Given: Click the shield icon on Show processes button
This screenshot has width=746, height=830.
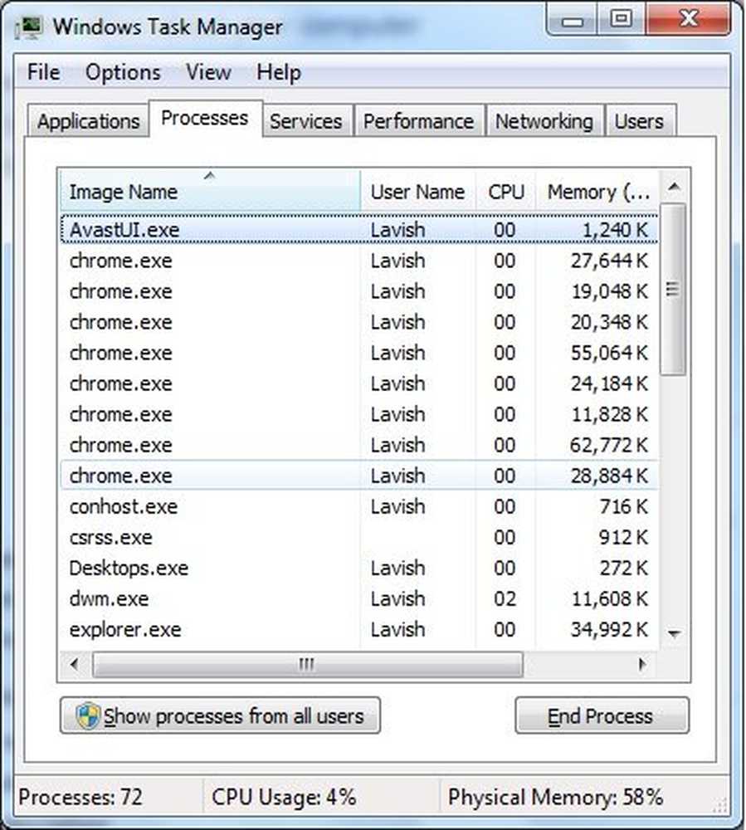Looking at the screenshot, I should 87,716.
